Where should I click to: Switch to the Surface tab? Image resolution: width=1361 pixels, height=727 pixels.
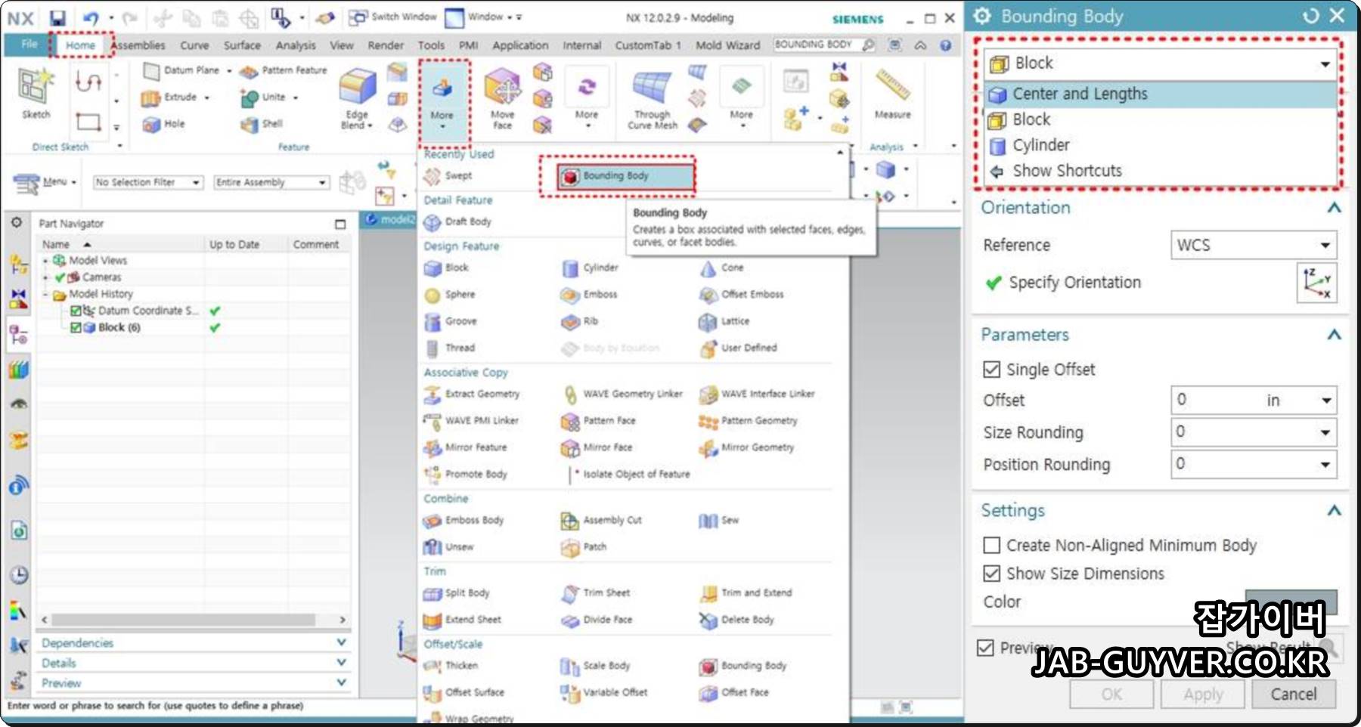pos(242,46)
